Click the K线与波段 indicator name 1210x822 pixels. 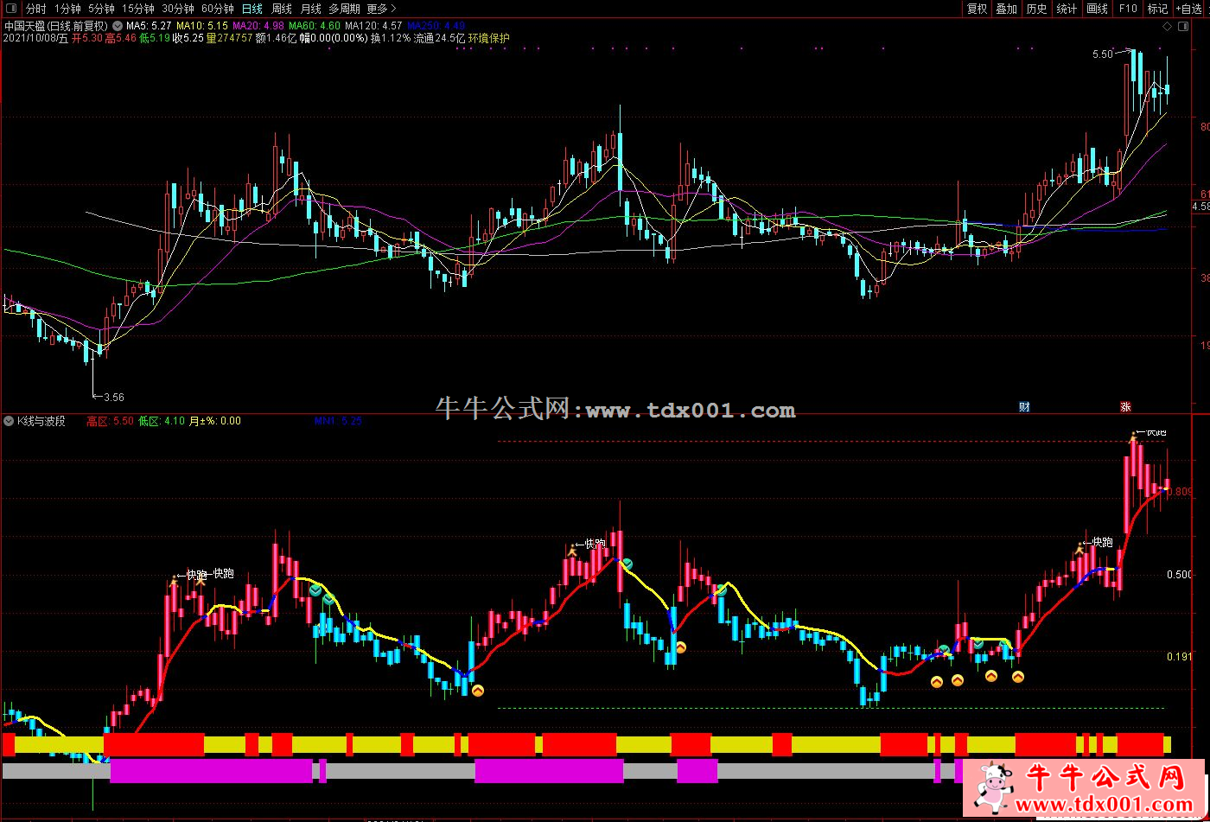(x=41, y=421)
